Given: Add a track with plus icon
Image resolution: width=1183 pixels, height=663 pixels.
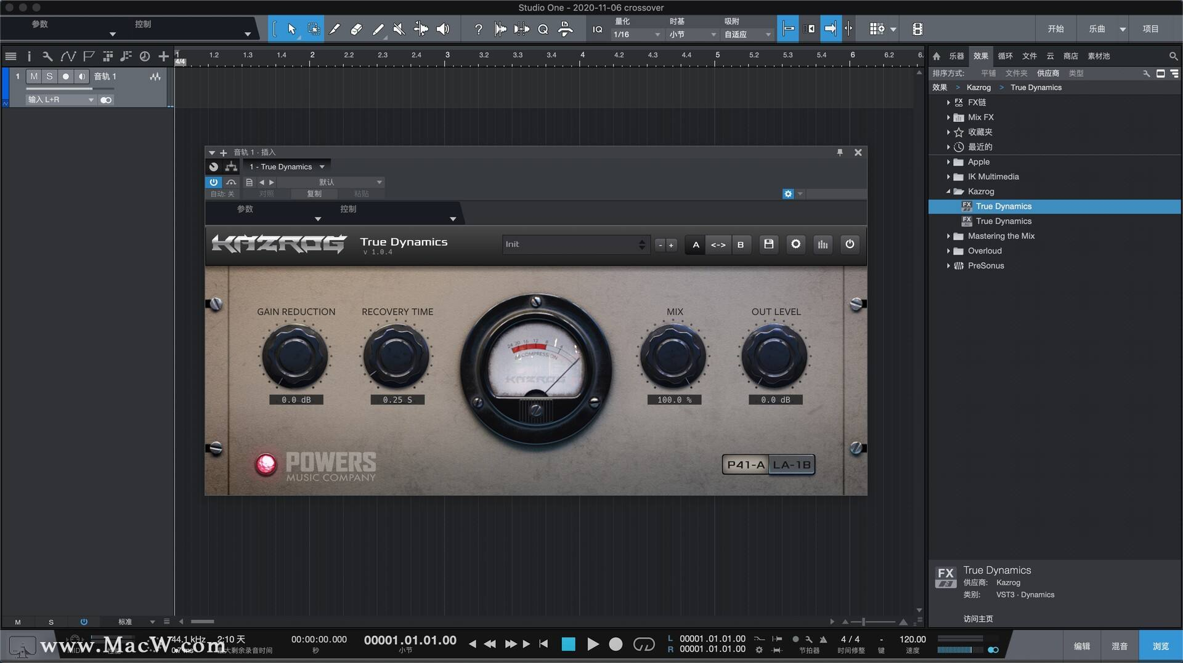Looking at the screenshot, I should 163,56.
